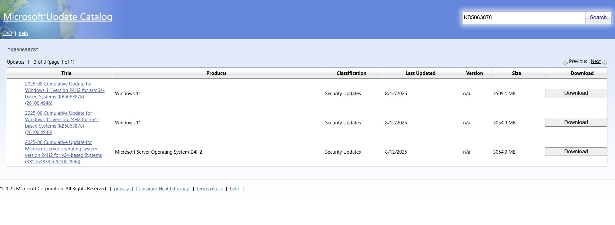The width and height of the screenshot is (615, 225).
Task: Open the Windows 11 x64-based Systems update link
Action: coord(62,123)
